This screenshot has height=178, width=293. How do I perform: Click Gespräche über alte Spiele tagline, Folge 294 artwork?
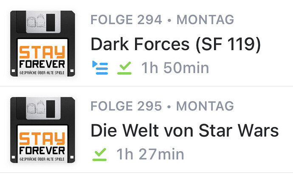click(42, 73)
